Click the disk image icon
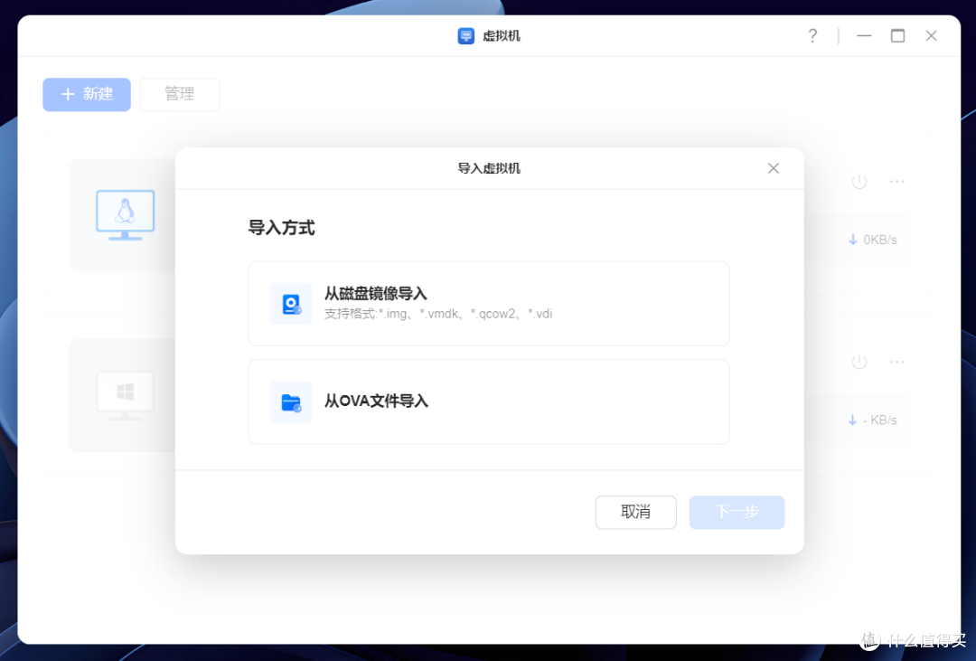The image size is (976, 661). pyautogui.click(x=291, y=304)
